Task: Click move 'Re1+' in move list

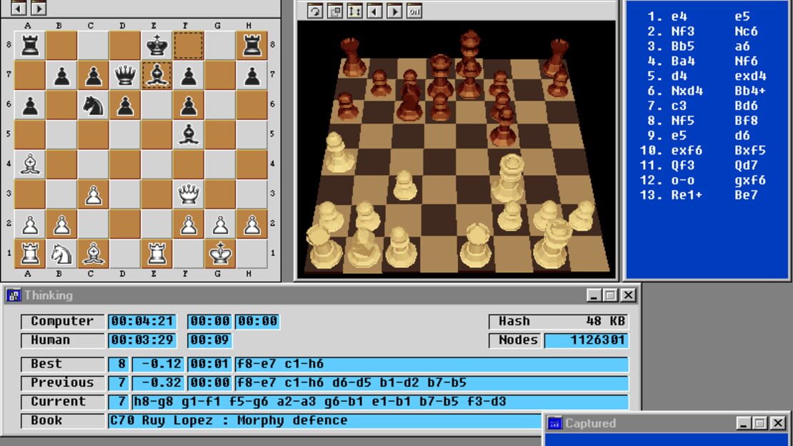Action: pyautogui.click(x=687, y=195)
